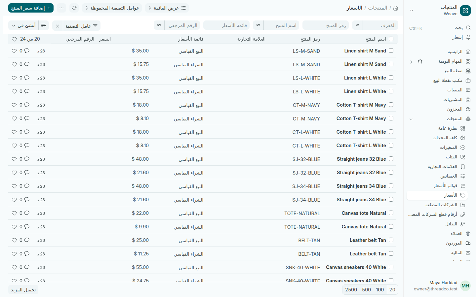Select all rows with header checkbox
476x297 pixels.
point(391,39)
